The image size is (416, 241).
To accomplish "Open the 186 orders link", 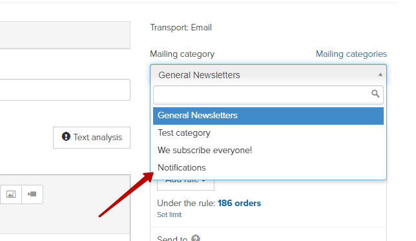I will coord(239,204).
